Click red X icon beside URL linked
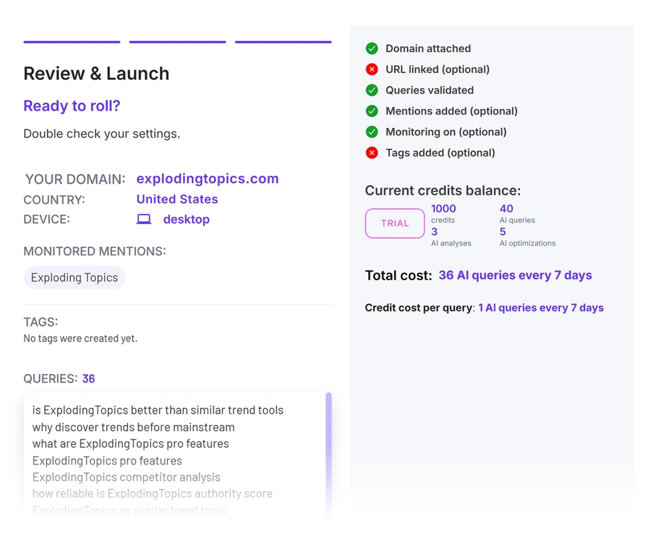The height and width of the screenshot is (534, 659). pyautogui.click(x=372, y=70)
